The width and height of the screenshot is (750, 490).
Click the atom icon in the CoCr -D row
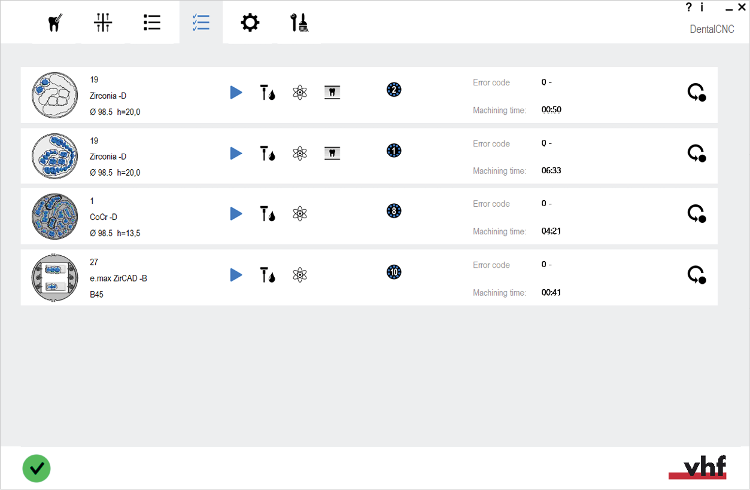pyautogui.click(x=300, y=213)
